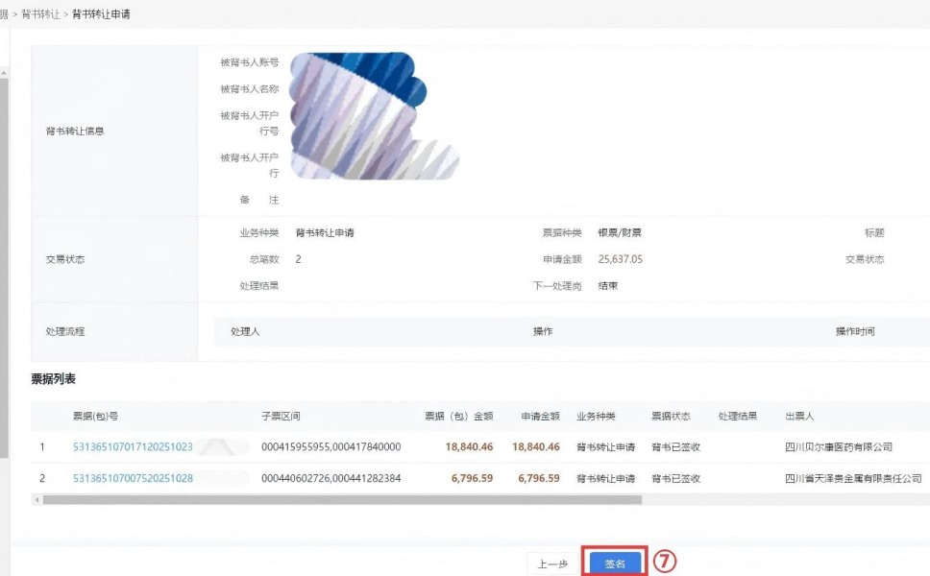The height and width of the screenshot is (576, 930).
Task: Select 背书转让申请 breadcrumb item
Action: [x=102, y=14]
